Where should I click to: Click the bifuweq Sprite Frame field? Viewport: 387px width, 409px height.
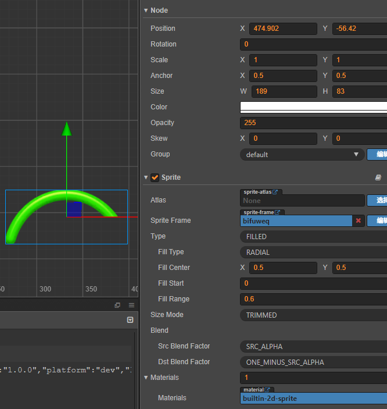[x=296, y=221]
